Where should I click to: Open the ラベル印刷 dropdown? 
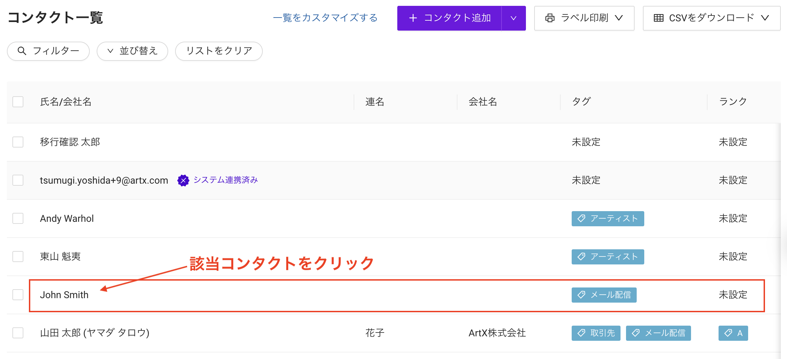point(584,18)
